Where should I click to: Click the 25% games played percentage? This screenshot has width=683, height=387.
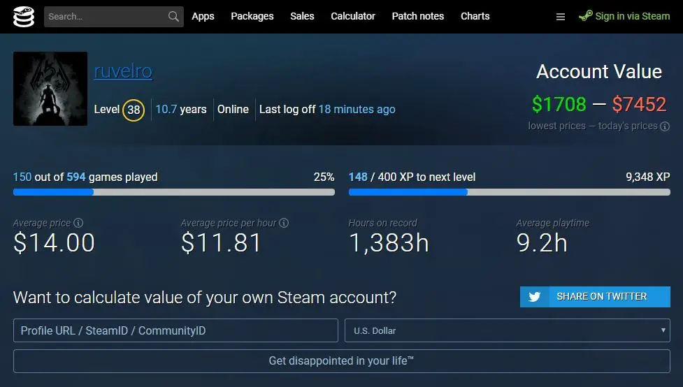coord(324,177)
